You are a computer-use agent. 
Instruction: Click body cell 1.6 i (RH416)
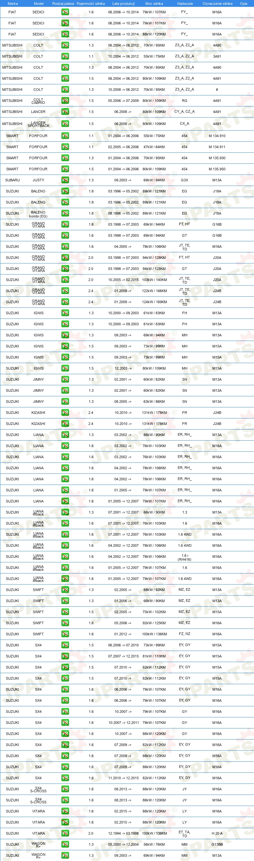pyautogui.click(x=184, y=558)
